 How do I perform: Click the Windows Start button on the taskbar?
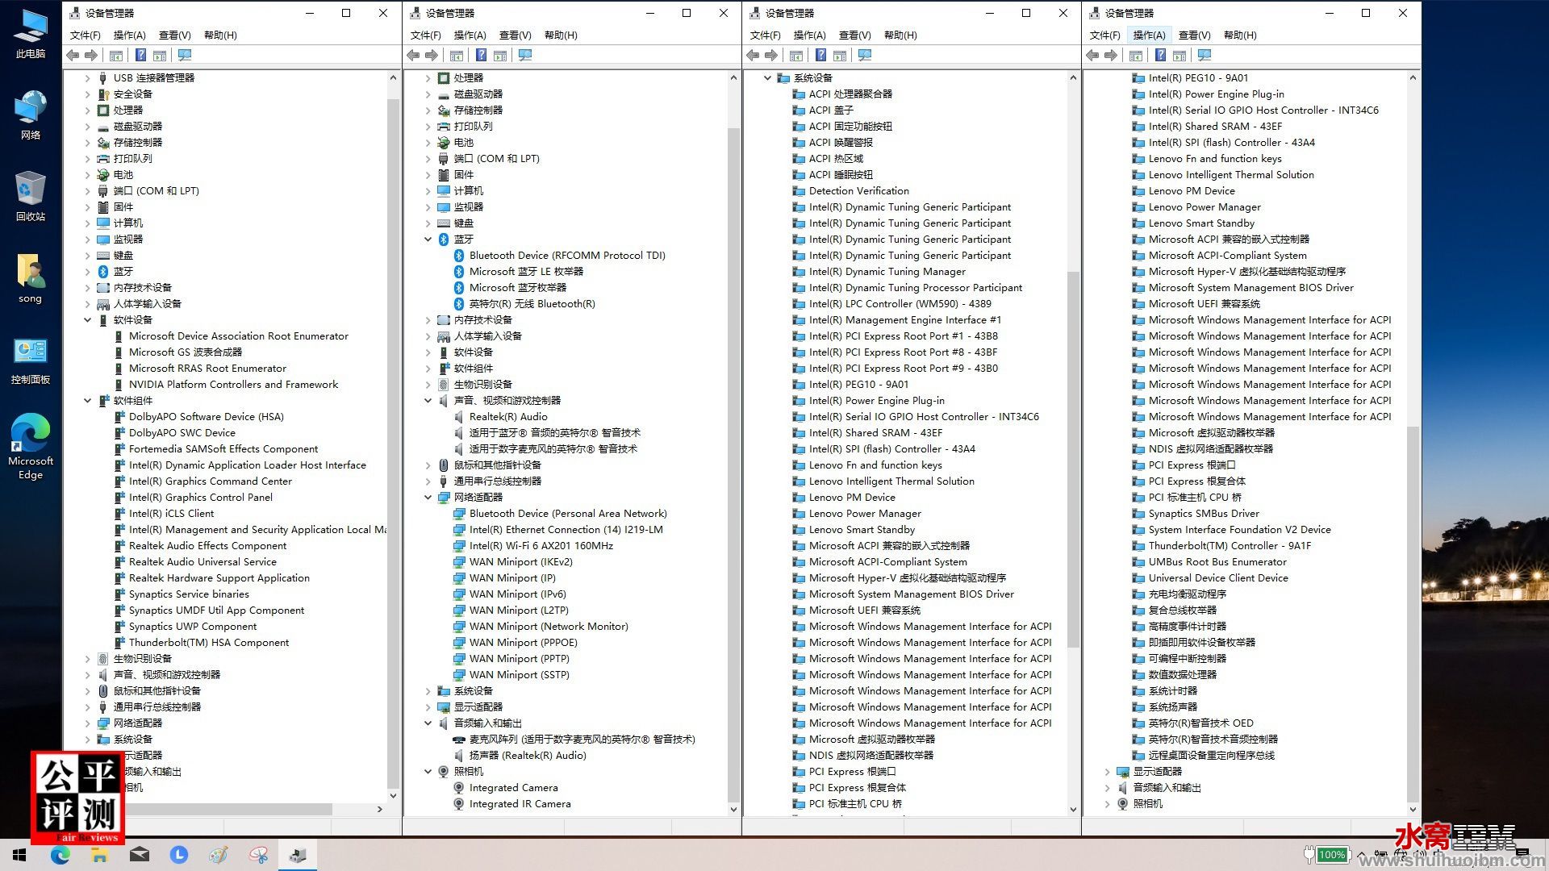19,855
